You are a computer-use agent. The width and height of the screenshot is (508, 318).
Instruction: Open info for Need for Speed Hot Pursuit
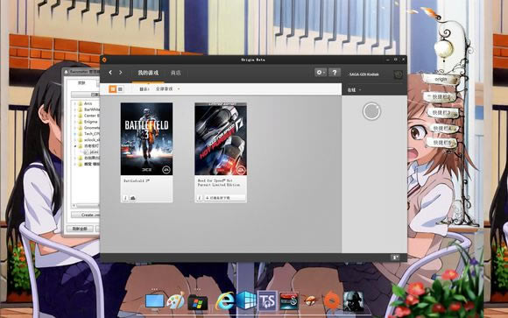200,198
